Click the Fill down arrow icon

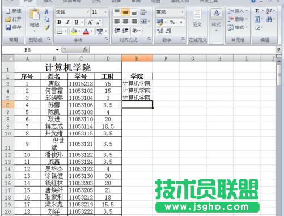point(257,19)
